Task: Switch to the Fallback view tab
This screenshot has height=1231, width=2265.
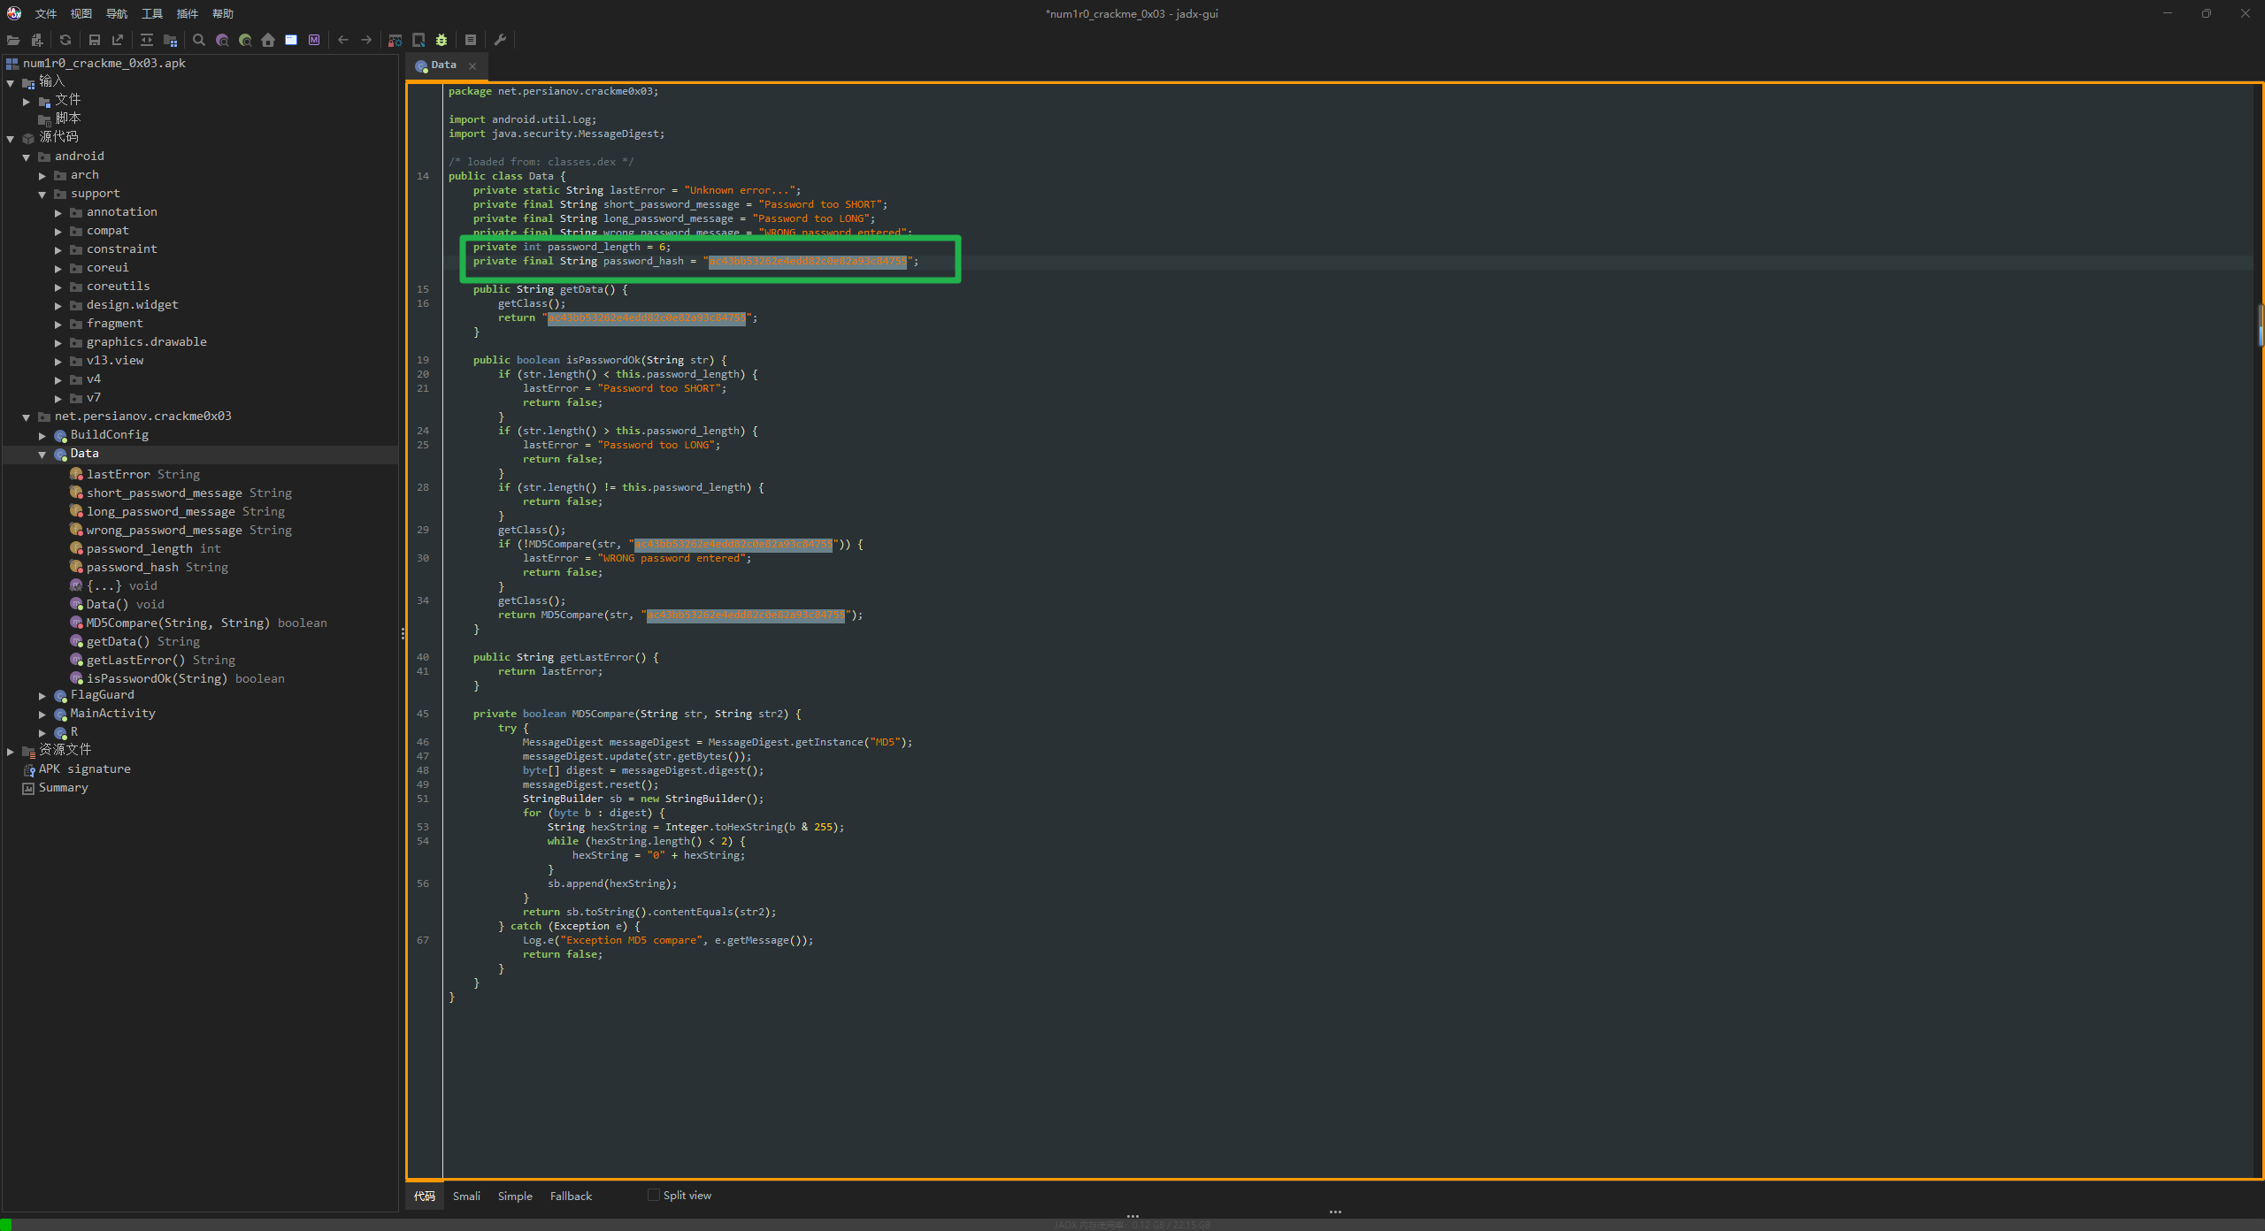Action: point(571,1196)
